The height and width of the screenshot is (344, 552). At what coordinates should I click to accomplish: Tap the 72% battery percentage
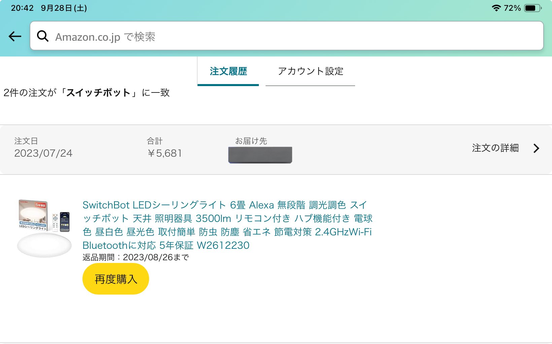point(512,8)
